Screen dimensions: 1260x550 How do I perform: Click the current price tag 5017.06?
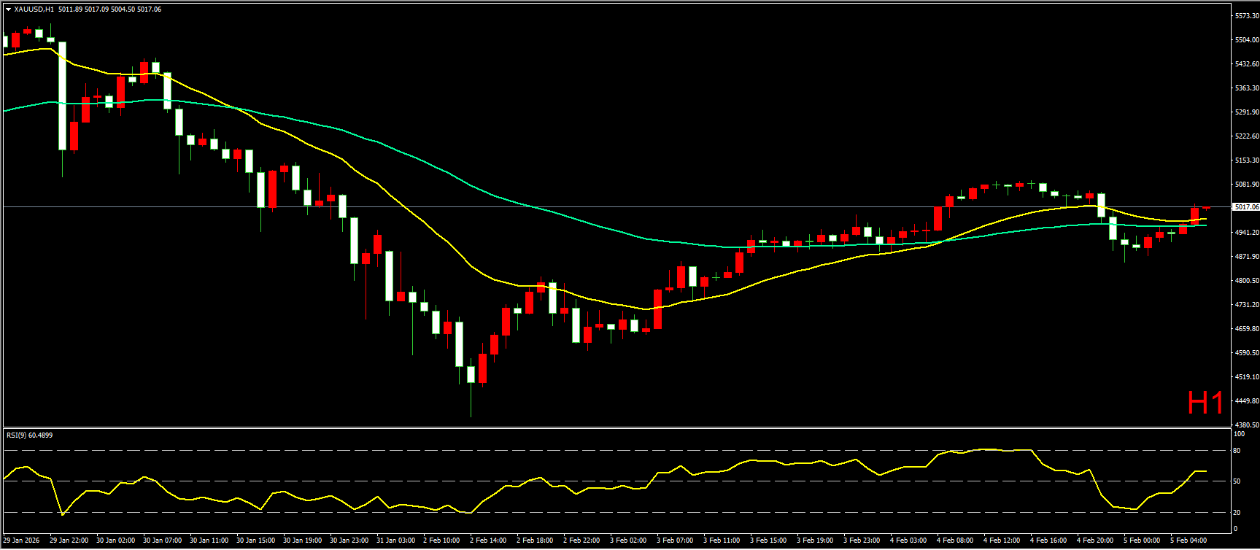tap(1245, 207)
